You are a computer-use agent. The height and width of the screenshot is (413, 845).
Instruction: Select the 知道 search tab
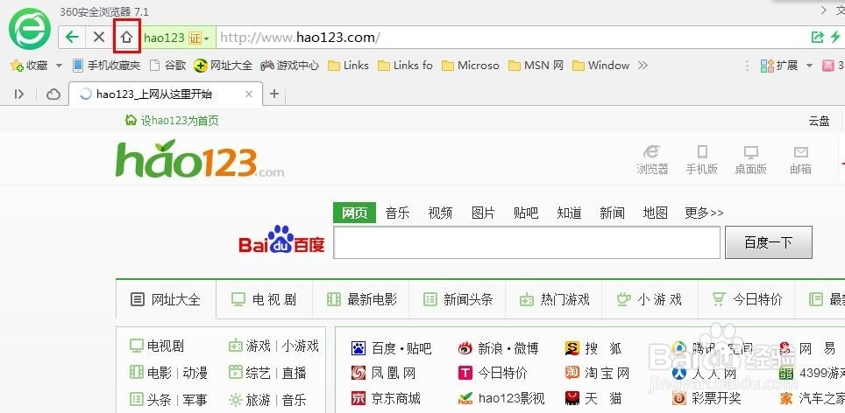point(570,213)
